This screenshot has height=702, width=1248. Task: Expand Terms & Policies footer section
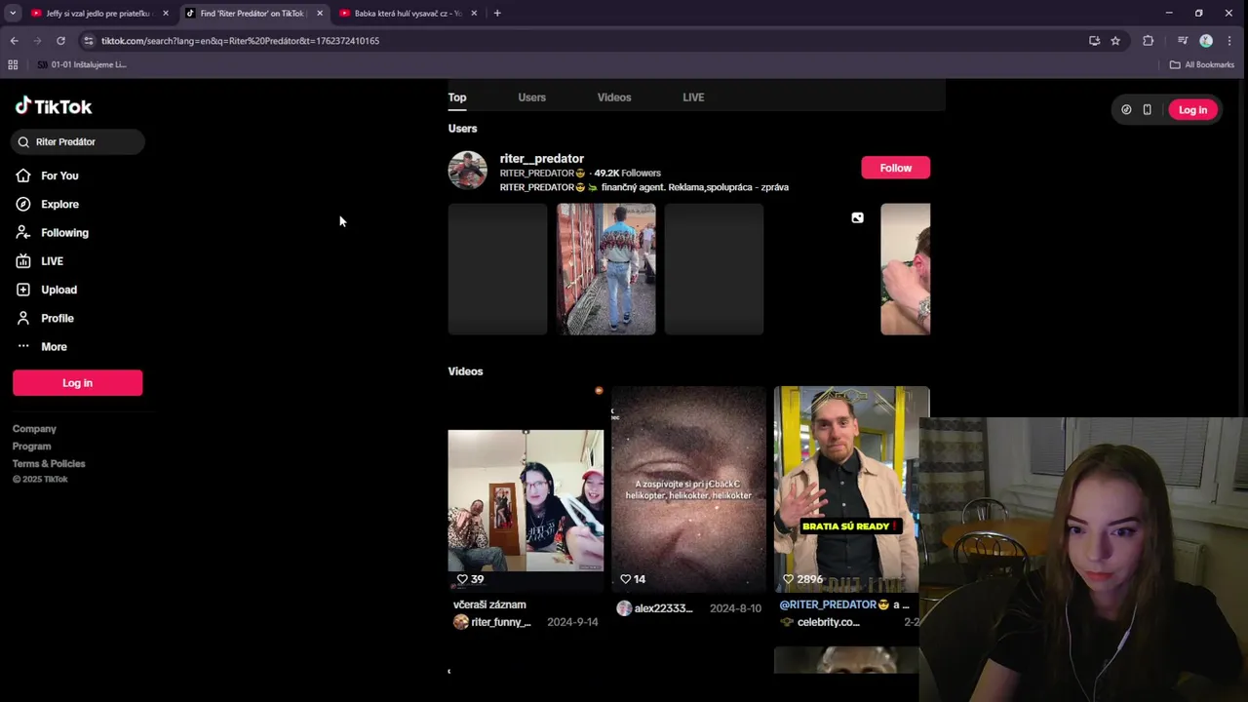pos(49,464)
